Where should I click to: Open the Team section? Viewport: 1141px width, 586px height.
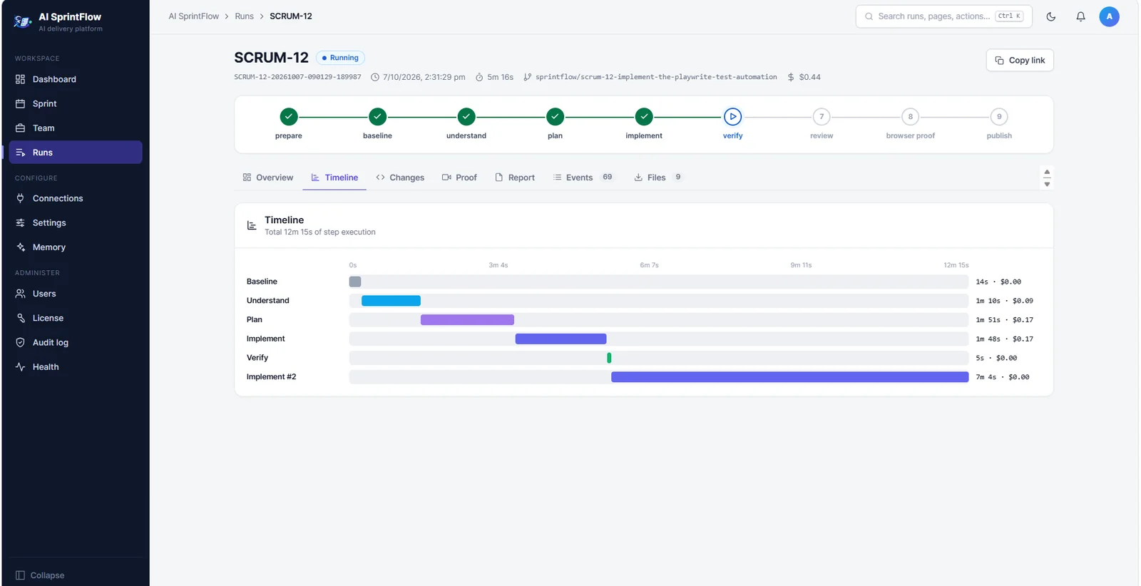[x=75, y=128]
